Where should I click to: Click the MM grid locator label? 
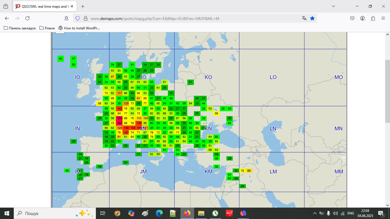coord(339,172)
